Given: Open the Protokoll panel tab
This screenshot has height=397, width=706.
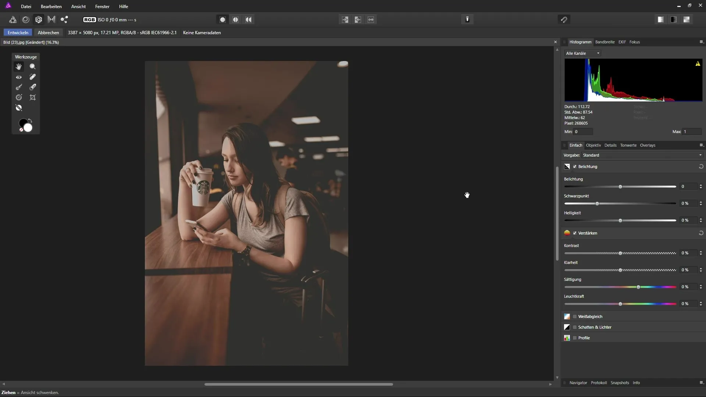Looking at the screenshot, I should (599, 383).
